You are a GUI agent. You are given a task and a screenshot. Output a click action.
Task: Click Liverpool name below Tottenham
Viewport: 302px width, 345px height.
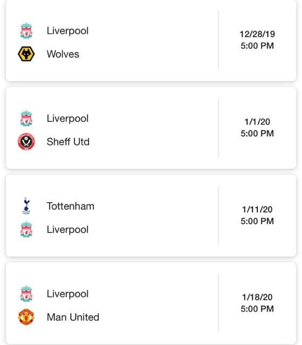[x=67, y=230]
